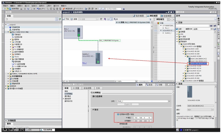Click the subnet mask field 255.255.255.0
Viewport: 221px width, 133px height.
tap(143, 121)
